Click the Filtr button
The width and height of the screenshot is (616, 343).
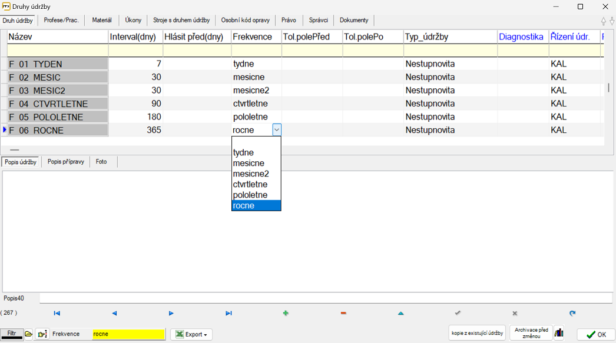12,334
